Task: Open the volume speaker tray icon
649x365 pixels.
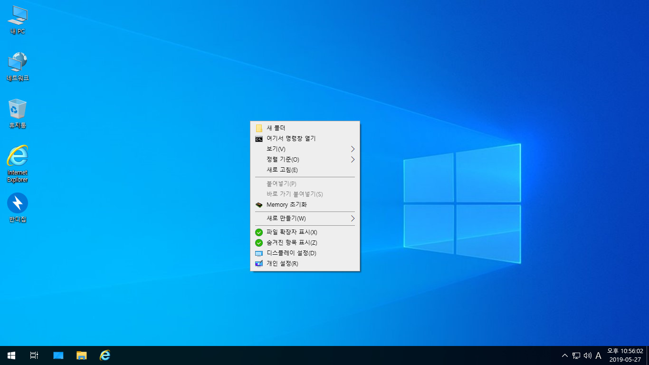Action: (x=587, y=355)
